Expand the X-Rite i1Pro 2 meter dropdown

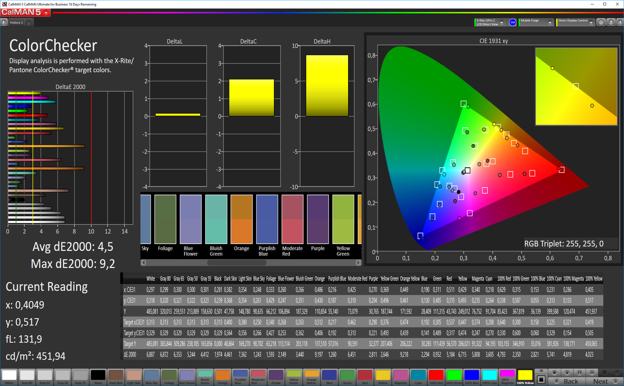502,22
